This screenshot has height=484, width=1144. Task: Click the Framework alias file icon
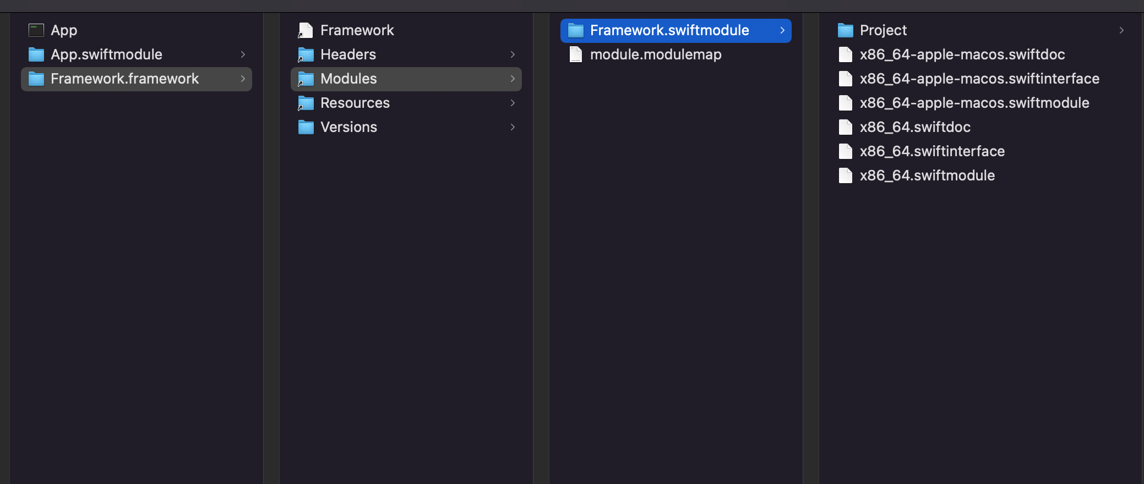pos(306,30)
